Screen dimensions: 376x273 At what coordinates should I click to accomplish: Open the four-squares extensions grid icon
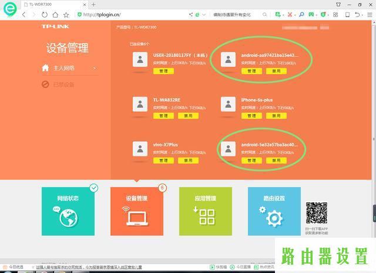point(335,15)
